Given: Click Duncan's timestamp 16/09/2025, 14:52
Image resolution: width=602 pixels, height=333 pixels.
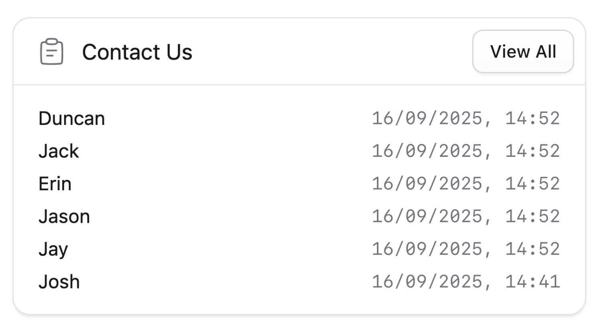Looking at the screenshot, I should (466, 118).
